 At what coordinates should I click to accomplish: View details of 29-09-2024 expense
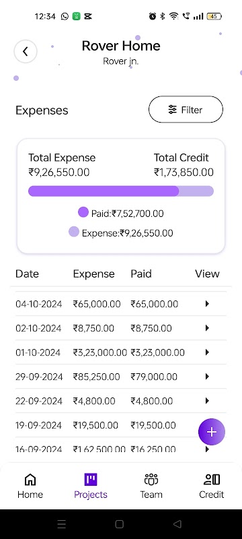click(x=207, y=377)
